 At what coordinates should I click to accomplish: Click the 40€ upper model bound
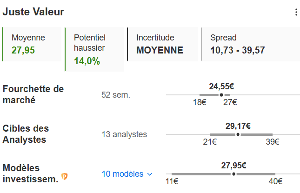[276, 181]
